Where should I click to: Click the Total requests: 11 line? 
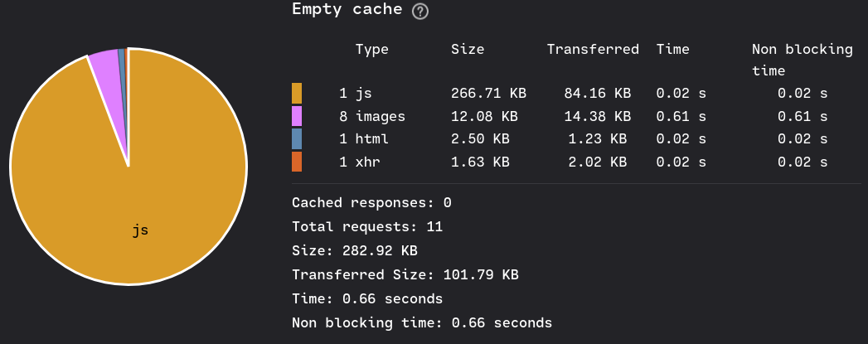coord(367,227)
